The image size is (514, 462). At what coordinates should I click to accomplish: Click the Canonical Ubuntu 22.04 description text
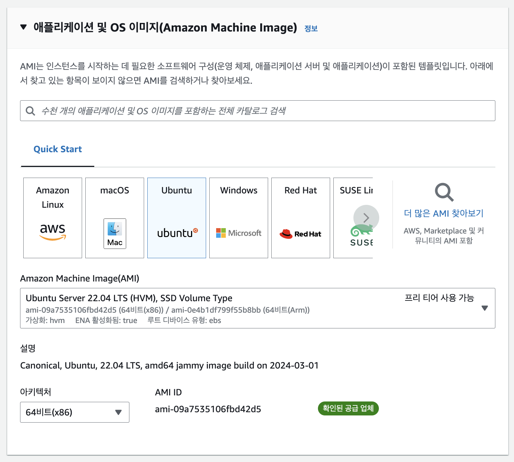169,366
